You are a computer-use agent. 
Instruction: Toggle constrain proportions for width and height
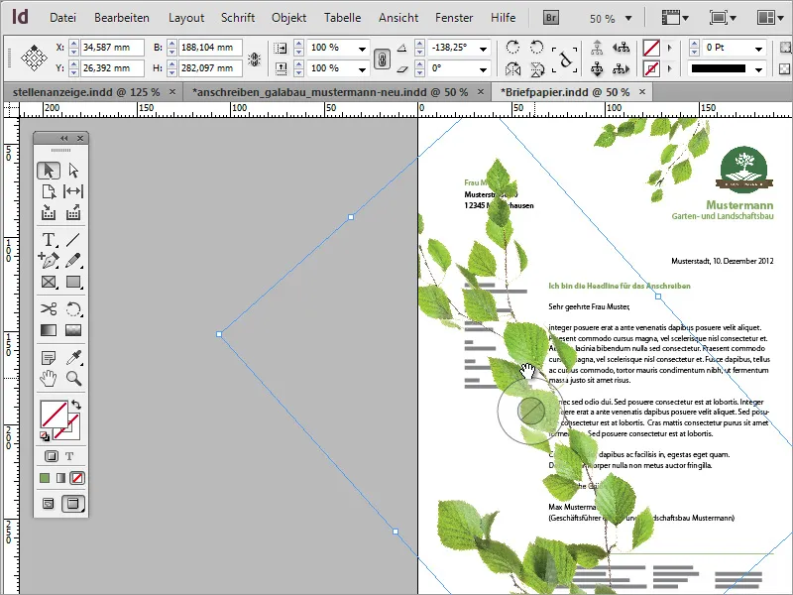tap(255, 59)
